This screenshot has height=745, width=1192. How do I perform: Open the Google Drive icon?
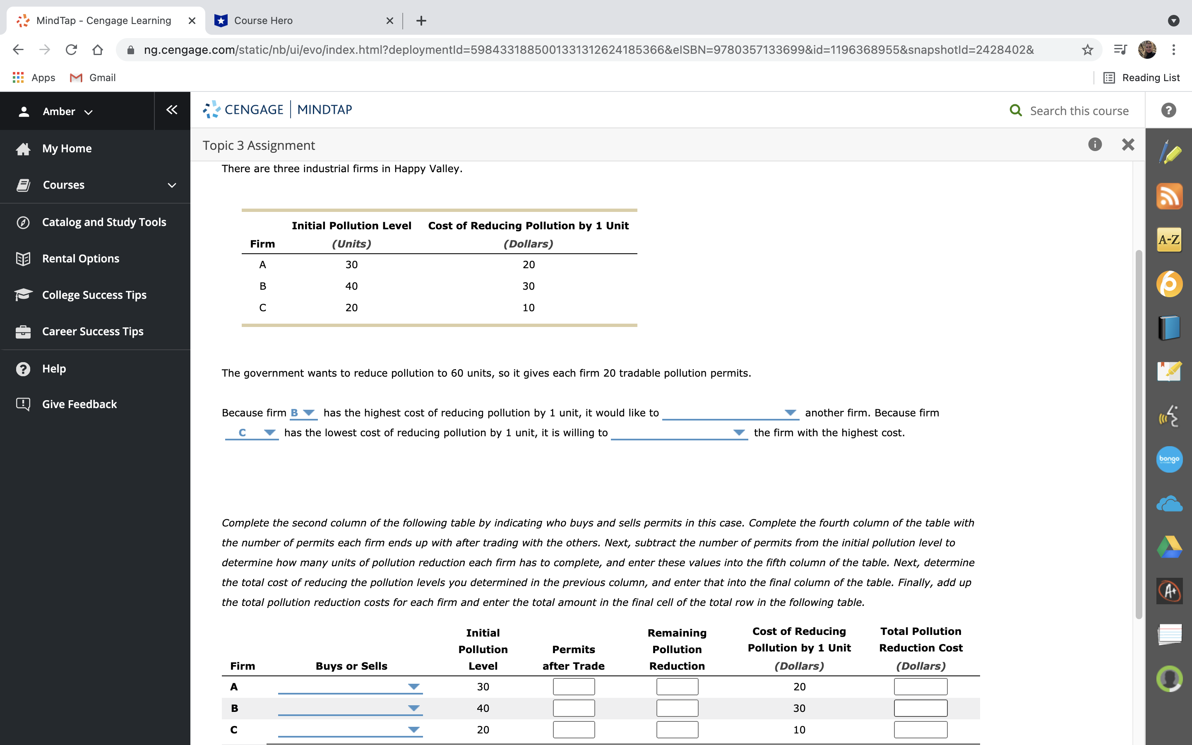[1169, 547]
